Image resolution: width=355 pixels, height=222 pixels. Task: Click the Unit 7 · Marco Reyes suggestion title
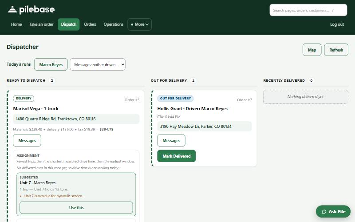click(38, 183)
